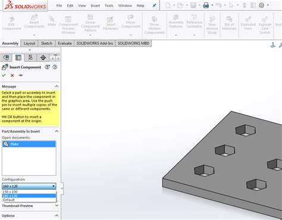Open the File menu
Image resolution: width=282 pixels, height=220 pixels.
point(59,5)
